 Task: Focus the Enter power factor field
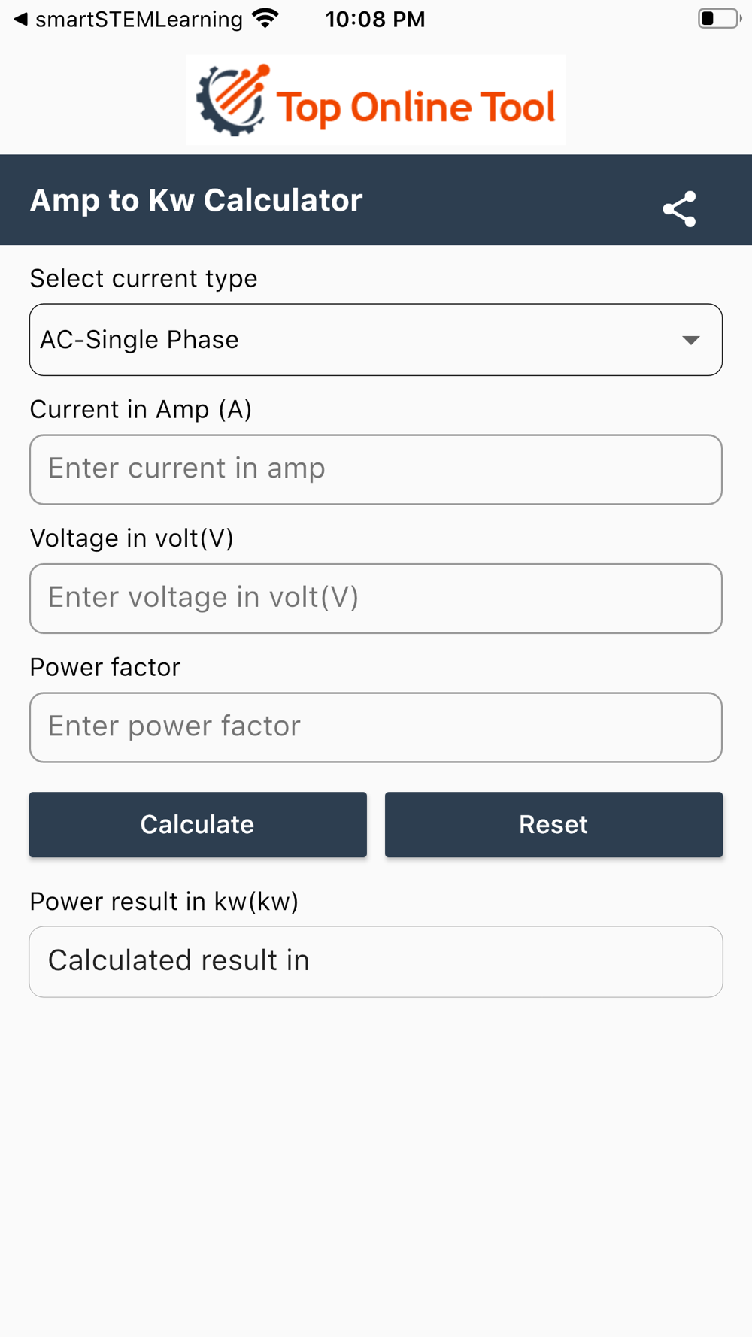pos(376,727)
